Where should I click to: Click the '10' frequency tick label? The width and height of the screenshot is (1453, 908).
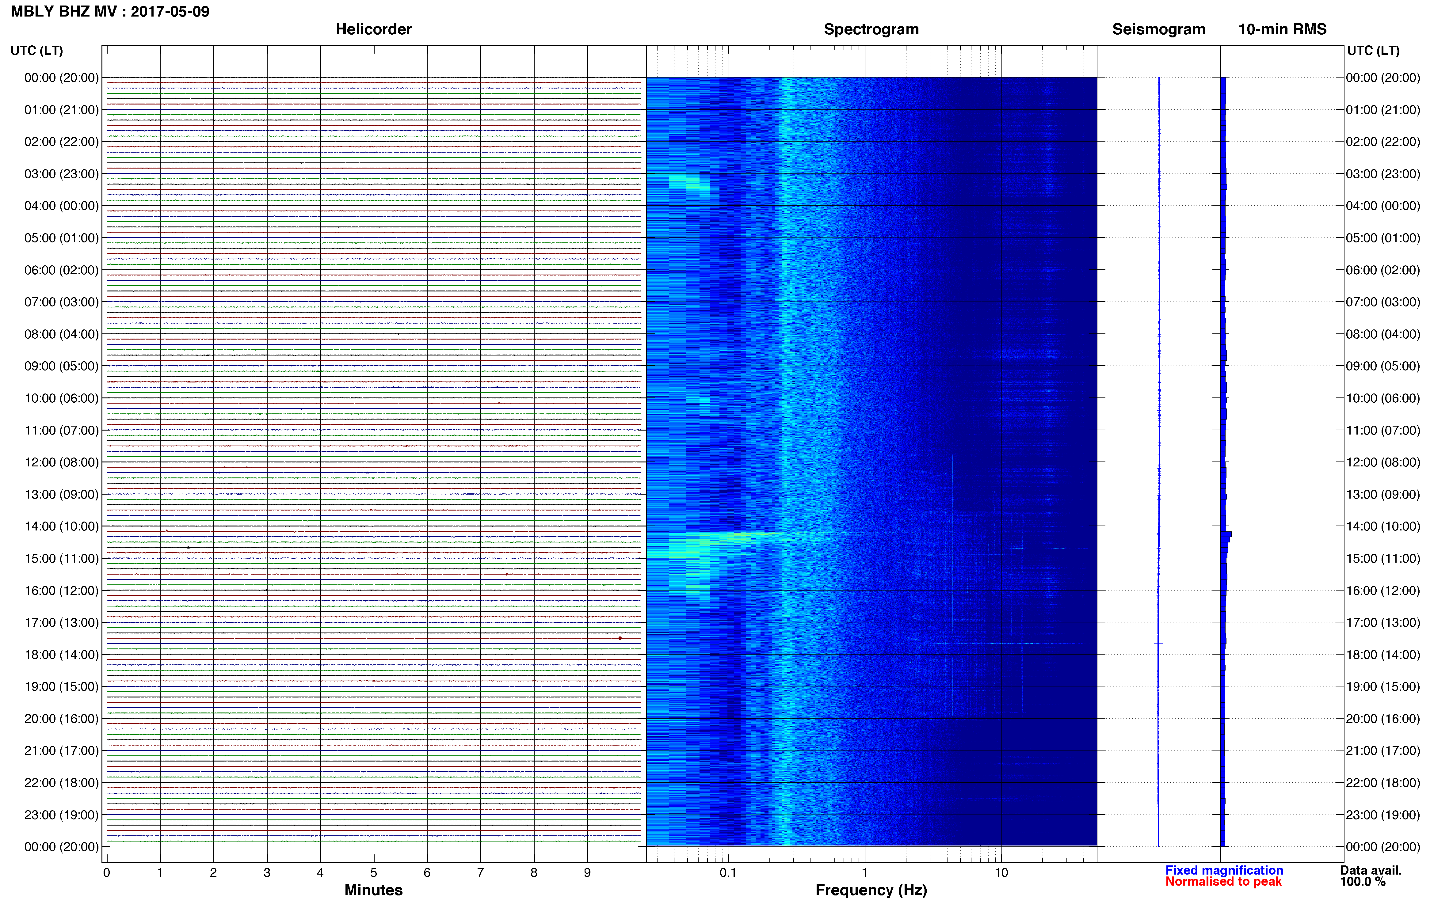pos(1001,872)
